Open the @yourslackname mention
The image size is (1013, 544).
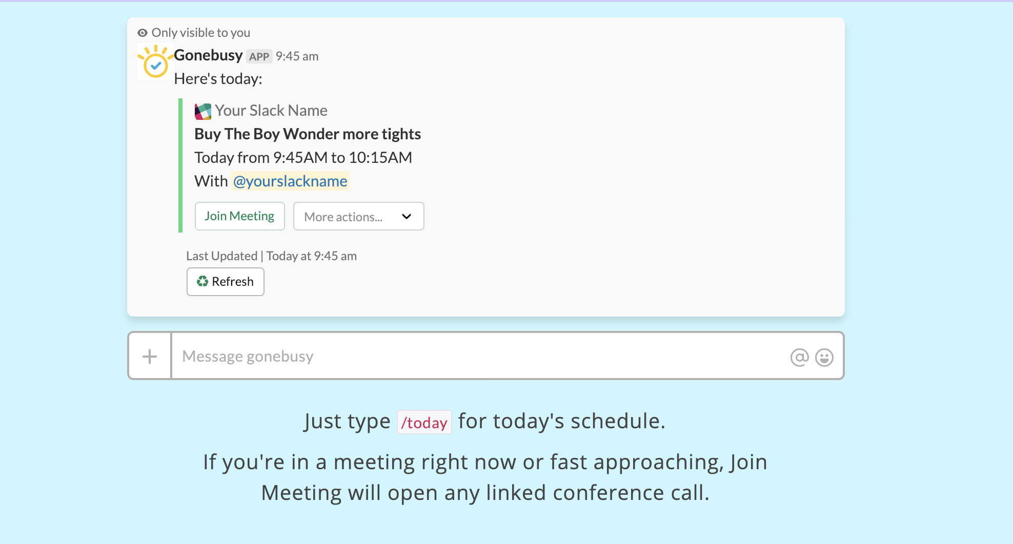pyautogui.click(x=290, y=181)
